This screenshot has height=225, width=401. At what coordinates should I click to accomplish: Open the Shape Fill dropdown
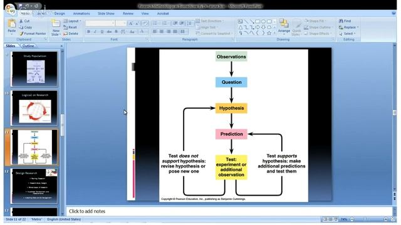[x=315, y=21]
